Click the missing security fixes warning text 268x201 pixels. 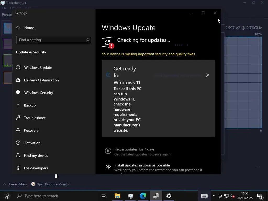[x=149, y=54]
